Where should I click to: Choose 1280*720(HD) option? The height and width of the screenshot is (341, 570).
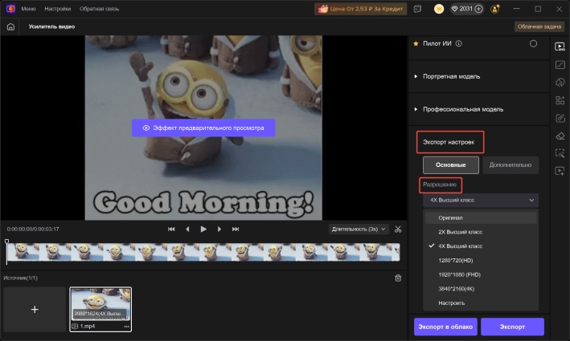481,260
